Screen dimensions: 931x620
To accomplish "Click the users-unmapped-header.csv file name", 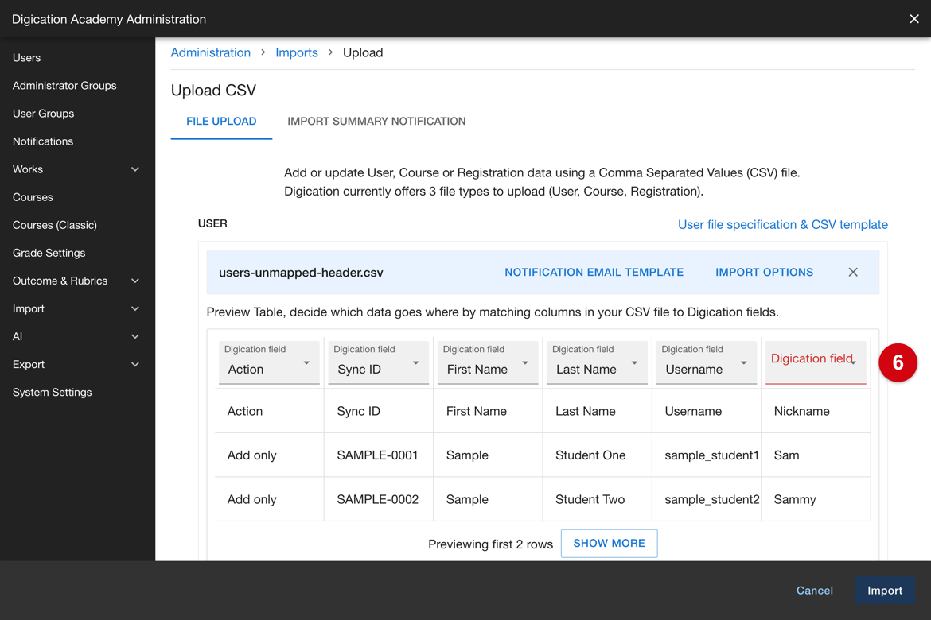I will pyautogui.click(x=301, y=273).
